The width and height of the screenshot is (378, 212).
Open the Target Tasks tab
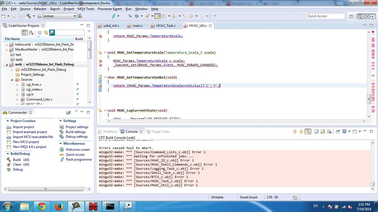click(x=160, y=132)
